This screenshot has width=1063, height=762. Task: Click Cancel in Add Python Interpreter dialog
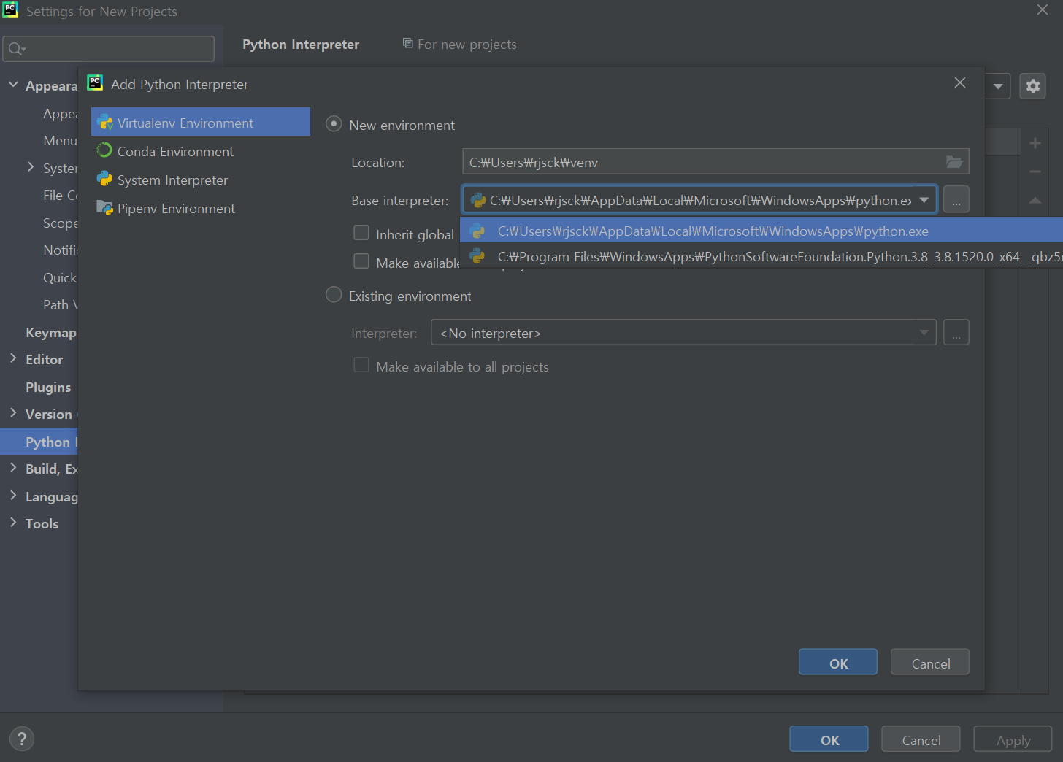930,662
